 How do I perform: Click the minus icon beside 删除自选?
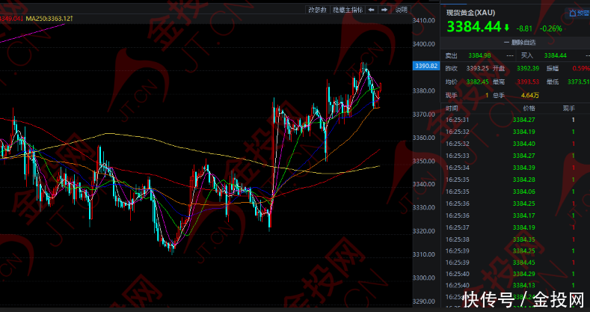pyautogui.click(x=506, y=43)
